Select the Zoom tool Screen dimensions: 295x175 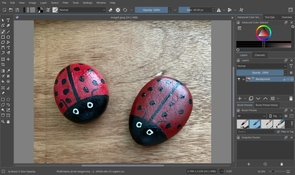pos(3,122)
